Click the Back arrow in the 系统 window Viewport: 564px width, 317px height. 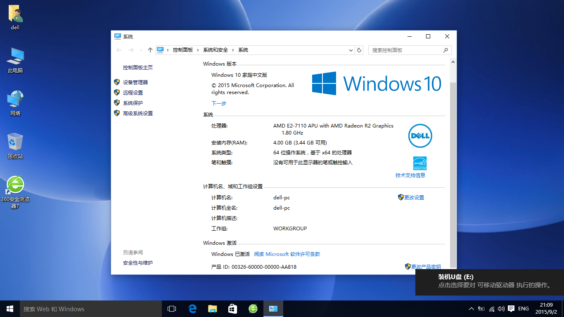click(x=119, y=50)
